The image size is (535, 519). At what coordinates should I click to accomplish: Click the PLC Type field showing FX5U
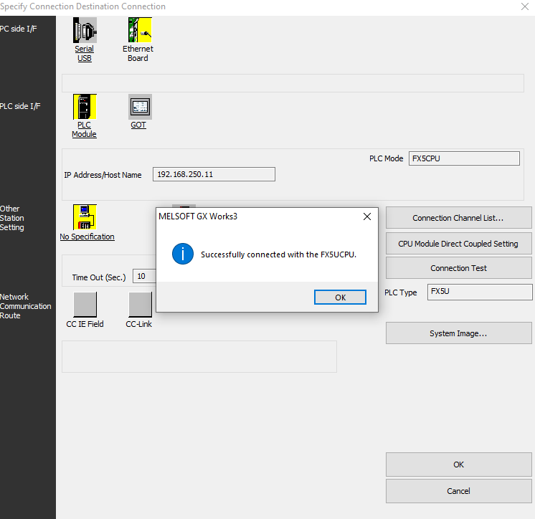(480, 292)
